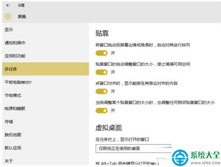Select 脱机地图 in sidebar
Screen dimensions: 221x167
pos(13,134)
